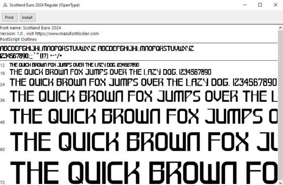The width and height of the screenshot is (283, 185).
Task: Click the version line with mazufontlocker URL
Action: click(49, 33)
